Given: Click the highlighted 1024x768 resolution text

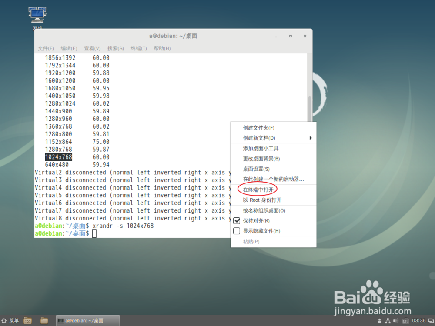Looking at the screenshot, I should tap(59, 157).
